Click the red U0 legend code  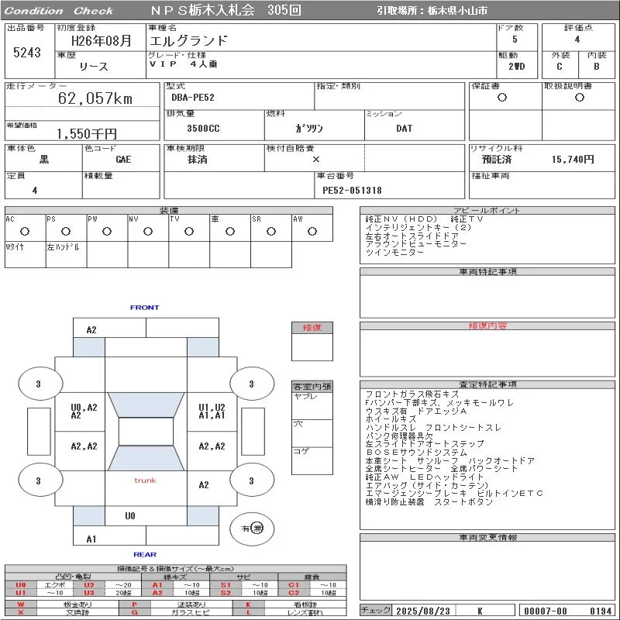(x=21, y=585)
